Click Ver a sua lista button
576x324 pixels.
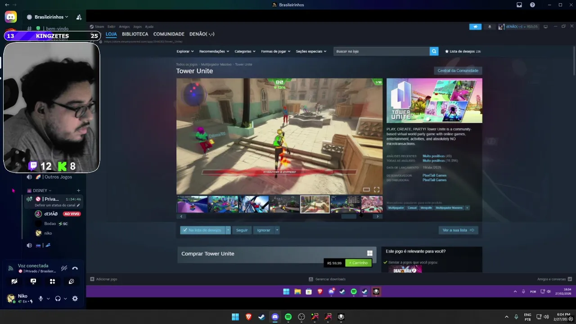[458, 230]
